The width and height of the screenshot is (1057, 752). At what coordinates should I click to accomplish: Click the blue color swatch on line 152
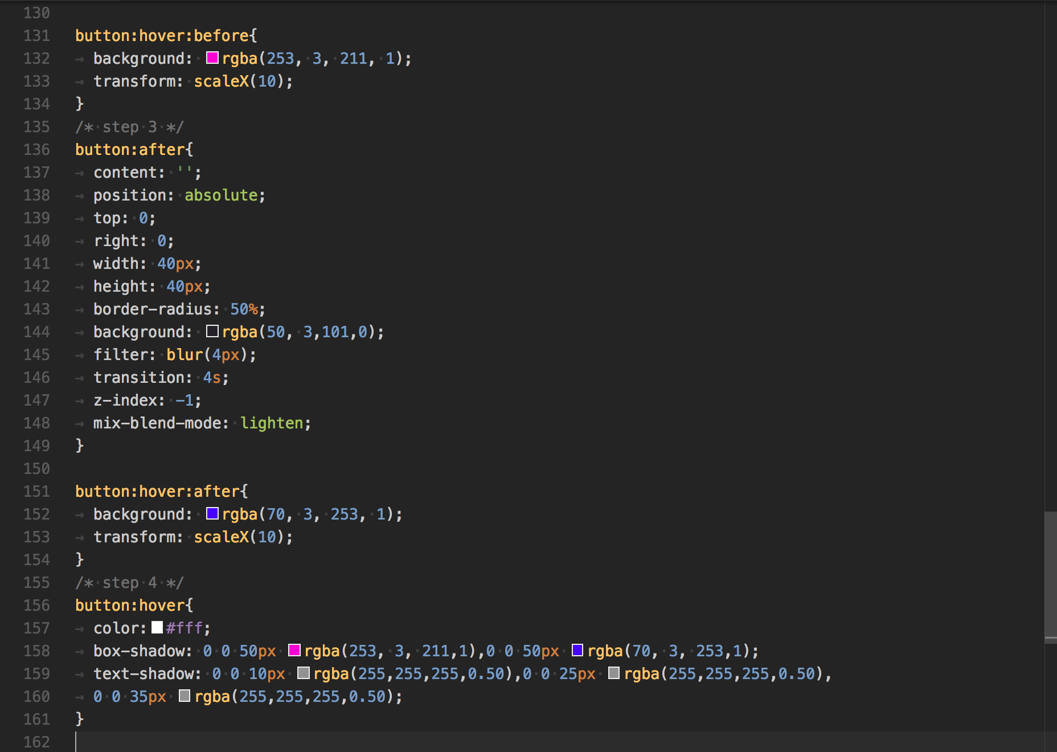click(212, 513)
